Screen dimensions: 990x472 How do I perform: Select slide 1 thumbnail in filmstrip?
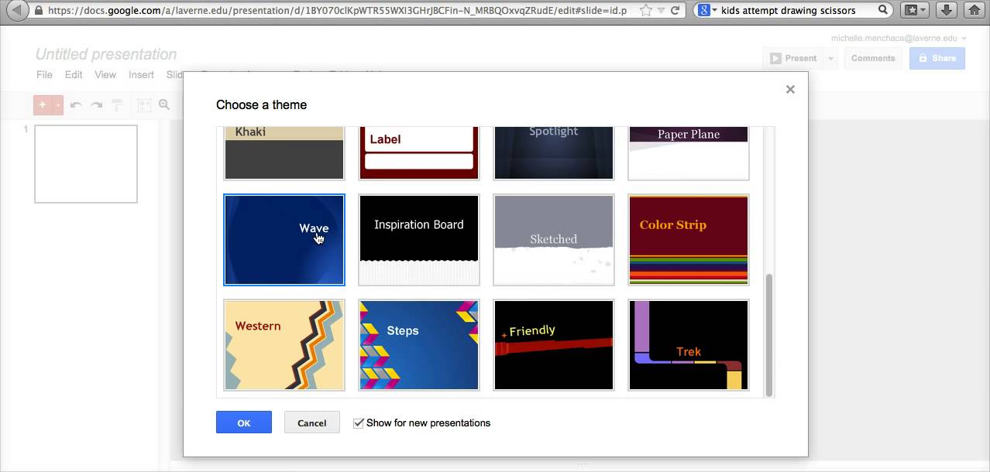point(86,164)
